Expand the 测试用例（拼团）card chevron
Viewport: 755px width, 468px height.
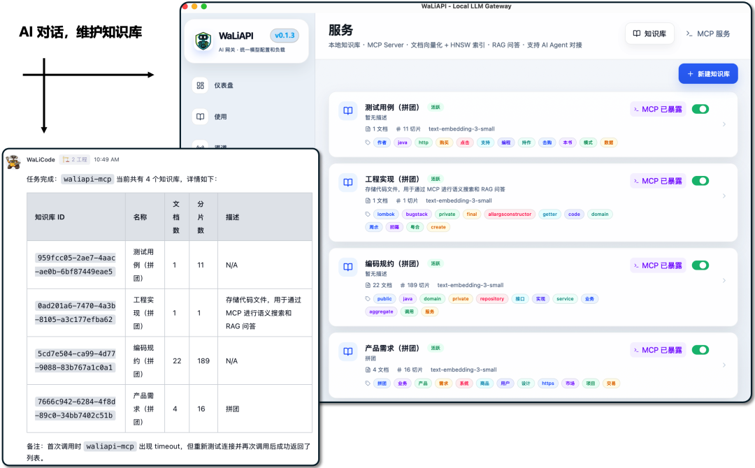[x=724, y=124]
